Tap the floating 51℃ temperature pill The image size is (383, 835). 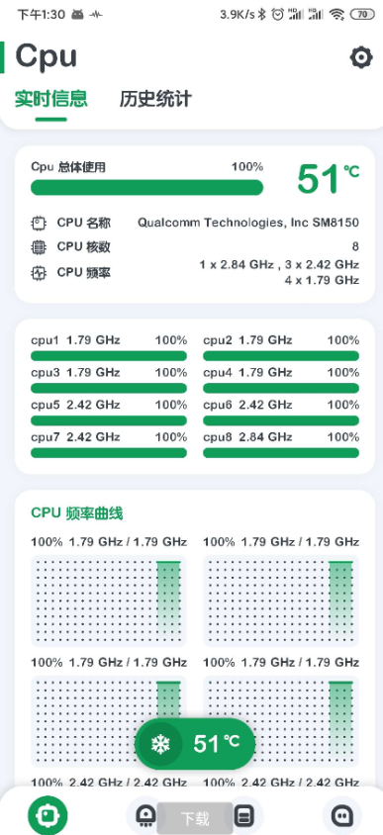point(196,744)
